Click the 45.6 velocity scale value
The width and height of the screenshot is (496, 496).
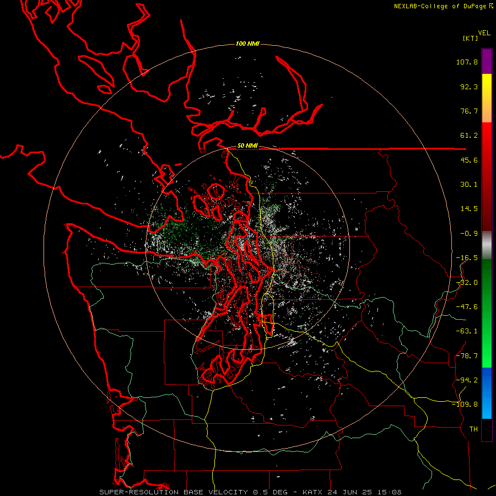point(469,160)
